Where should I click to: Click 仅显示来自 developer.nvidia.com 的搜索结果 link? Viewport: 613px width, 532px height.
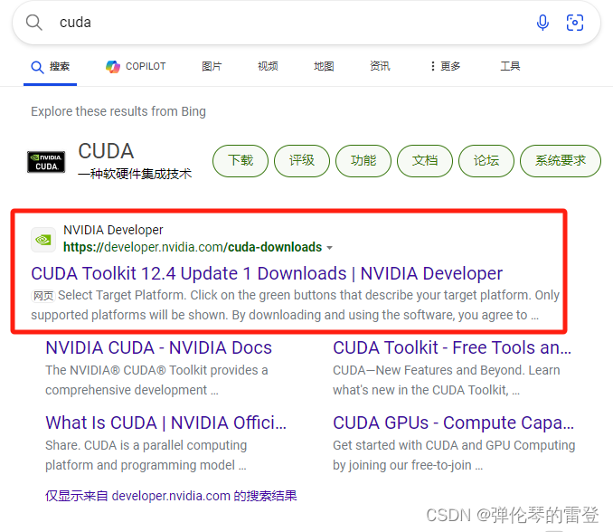click(171, 496)
